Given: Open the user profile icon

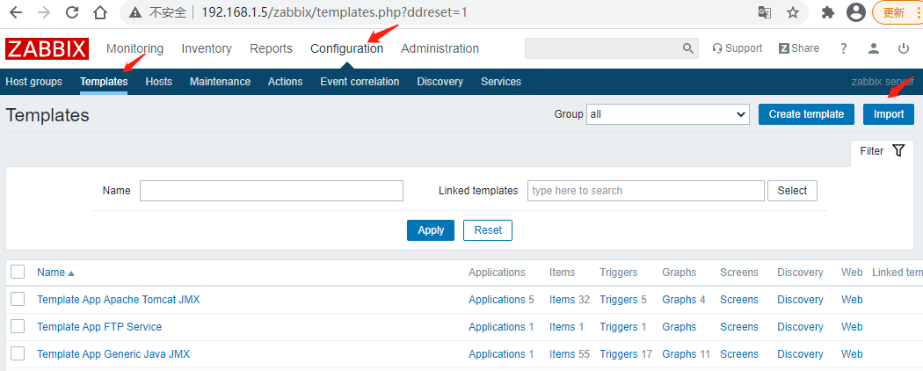Looking at the screenshot, I should coord(873,48).
